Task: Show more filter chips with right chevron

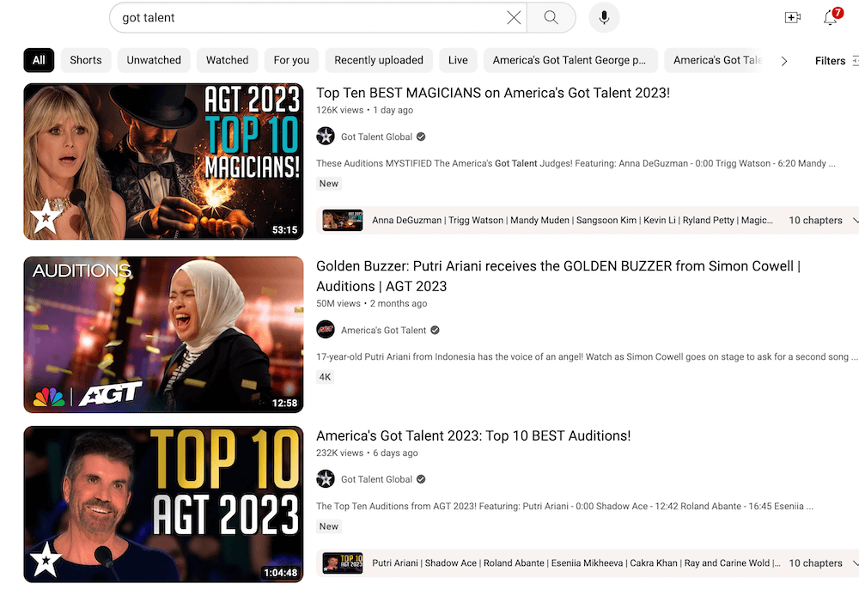Action: pos(784,61)
